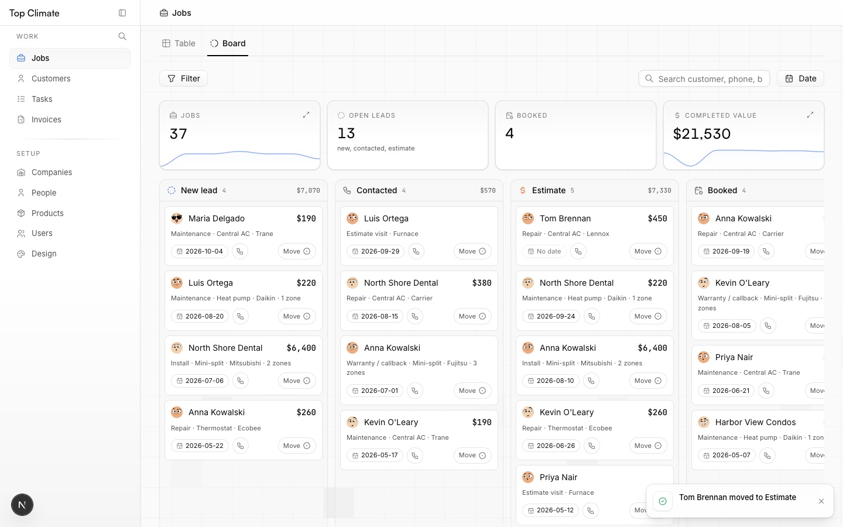This screenshot has width=843, height=527.
Task: Click the sidebar search magnifier icon
Action: [122, 36]
